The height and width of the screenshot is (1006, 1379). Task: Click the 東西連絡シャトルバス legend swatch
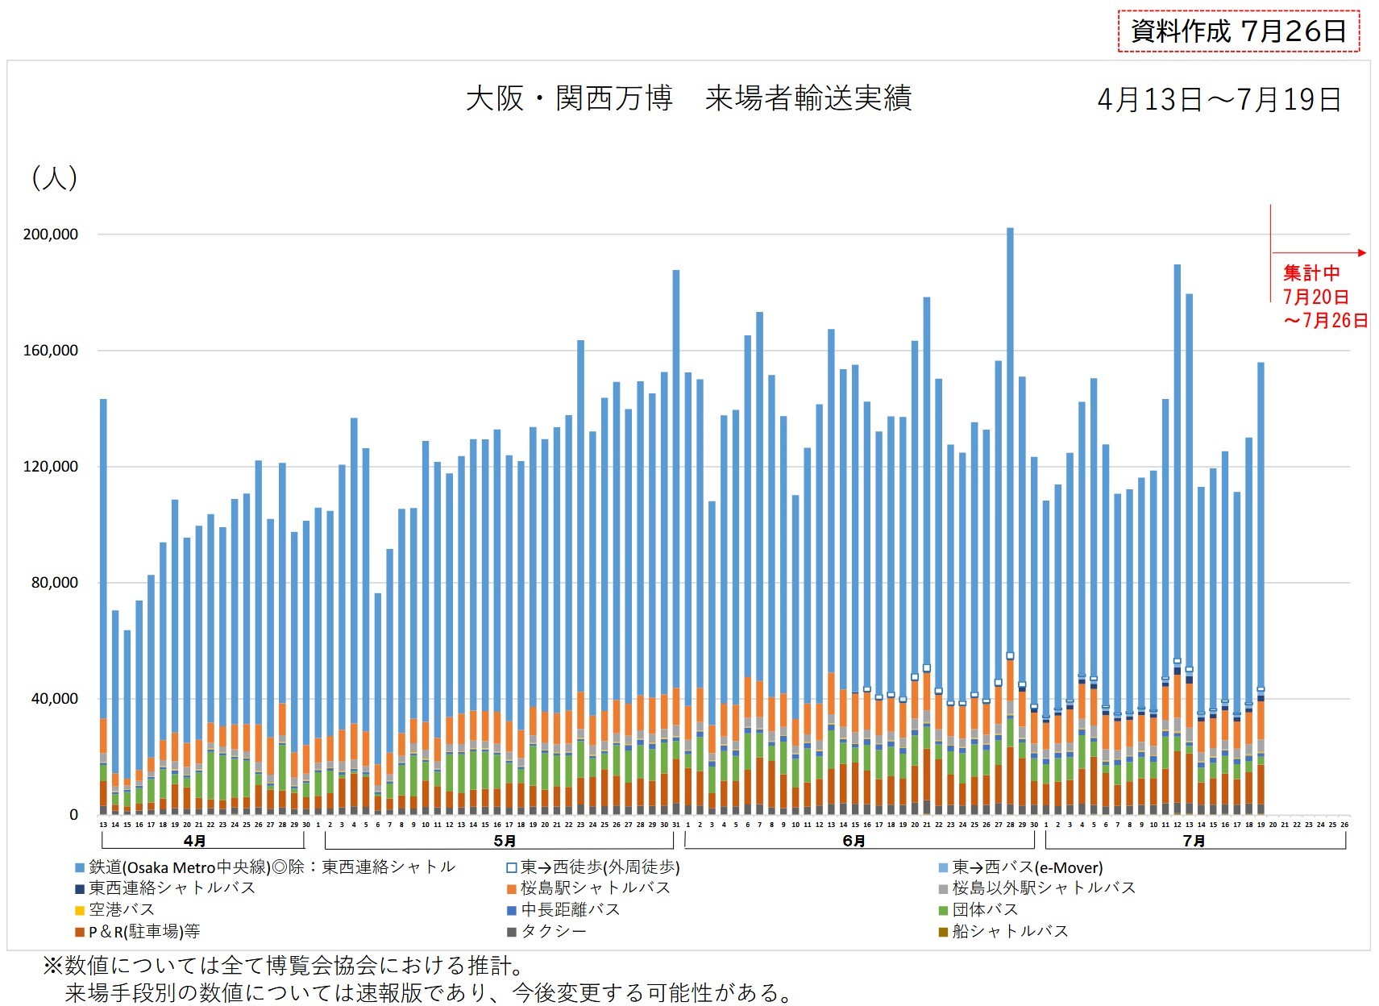(79, 889)
